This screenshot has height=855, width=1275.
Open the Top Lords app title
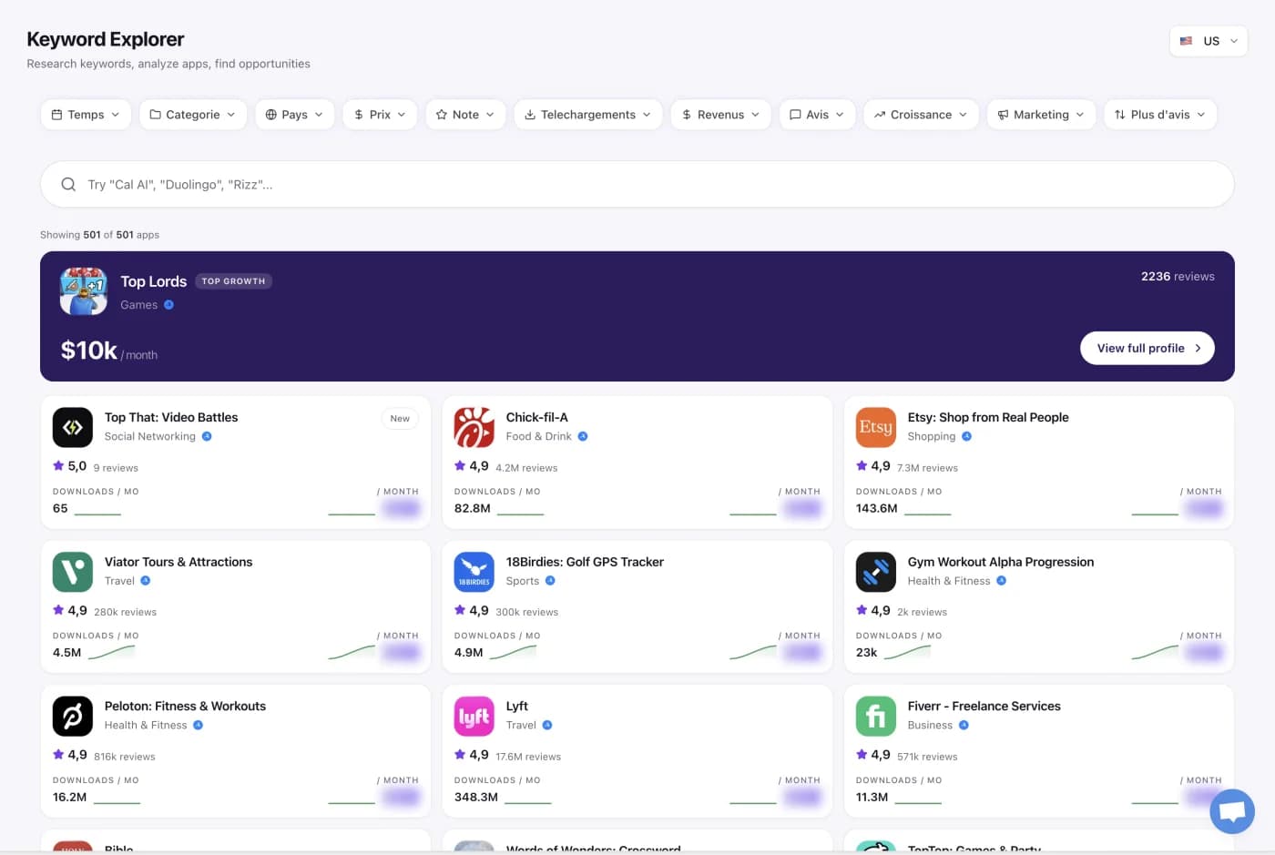154,281
